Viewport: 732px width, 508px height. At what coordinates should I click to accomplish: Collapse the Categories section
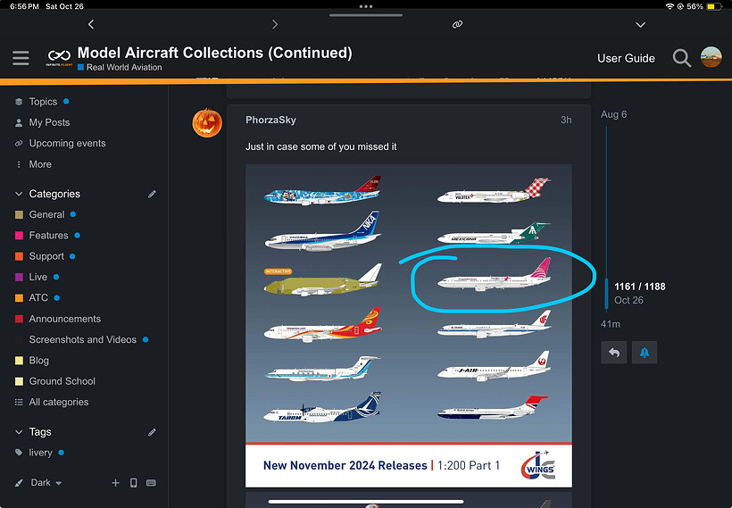tap(20, 194)
